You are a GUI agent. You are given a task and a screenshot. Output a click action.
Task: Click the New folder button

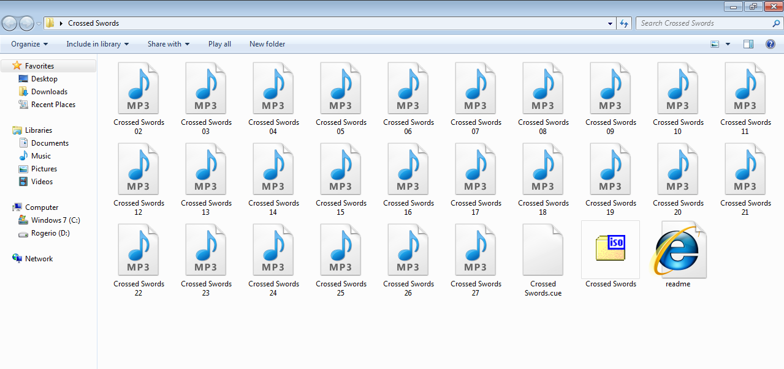click(x=267, y=44)
